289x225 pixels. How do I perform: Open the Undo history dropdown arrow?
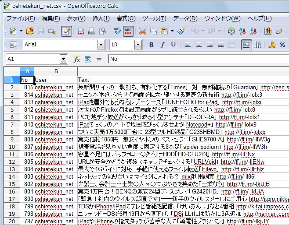point(203,31)
